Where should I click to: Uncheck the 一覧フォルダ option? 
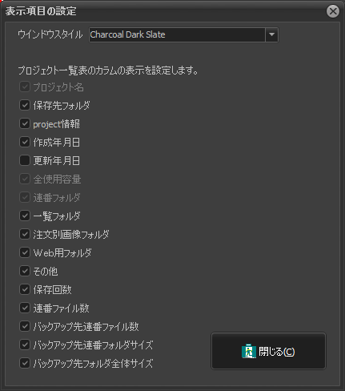25,216
